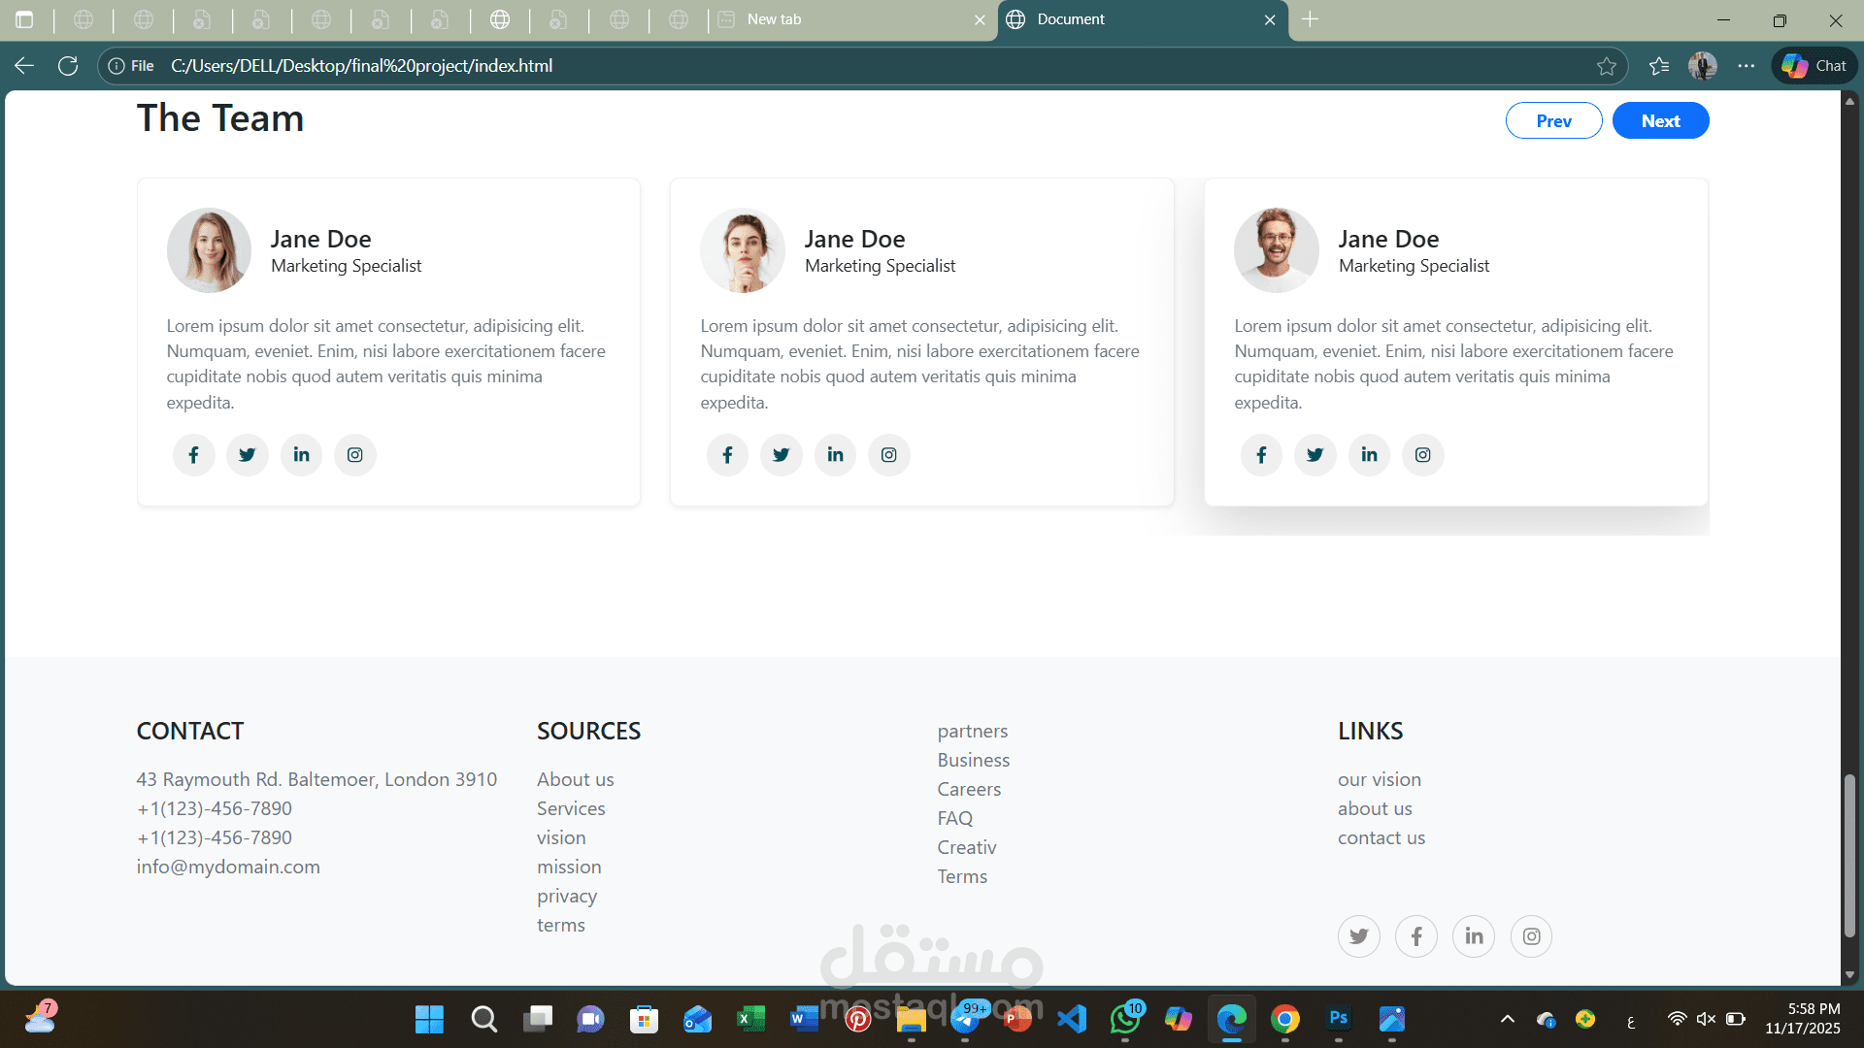Click the page vertical scrollbar thumb
Screen dimensions: 1864x1048
(1849, 854)
